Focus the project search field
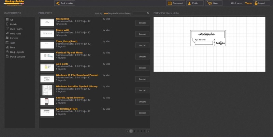Viewport: 273px width, 137px height. tap(139, 13)
